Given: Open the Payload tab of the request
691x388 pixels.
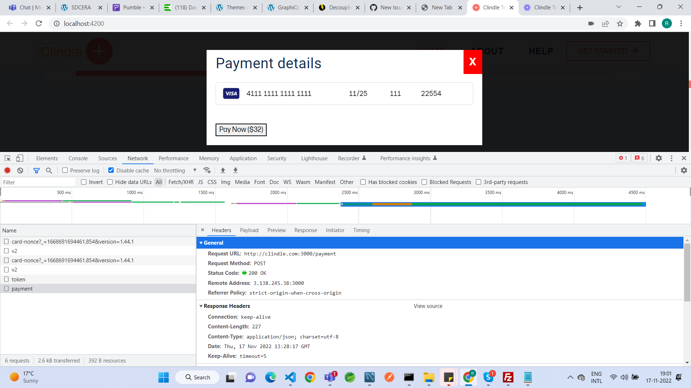Looking at the screenshot, I should pos(249,230).
